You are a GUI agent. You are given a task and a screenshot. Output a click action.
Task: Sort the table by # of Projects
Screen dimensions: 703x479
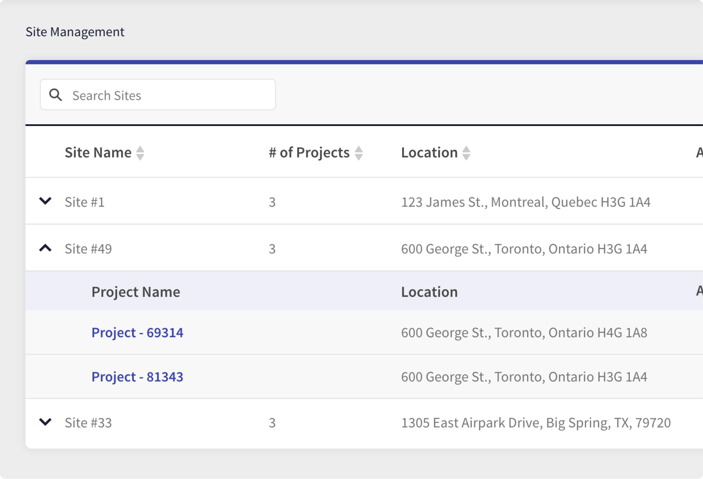click(x=358, y=153)
